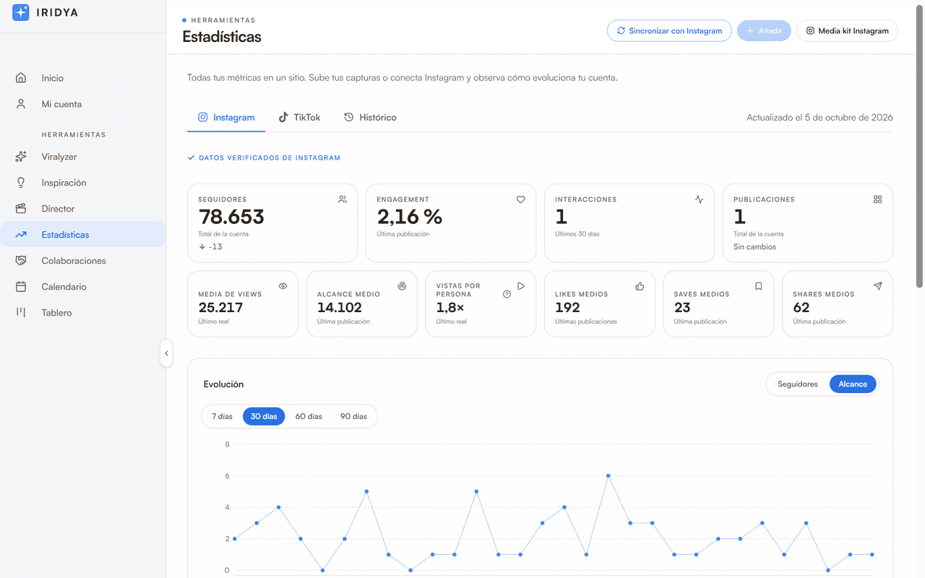Select the 60 días range
The width and height of the screenshot is (925, 578).
pos(309,416)
